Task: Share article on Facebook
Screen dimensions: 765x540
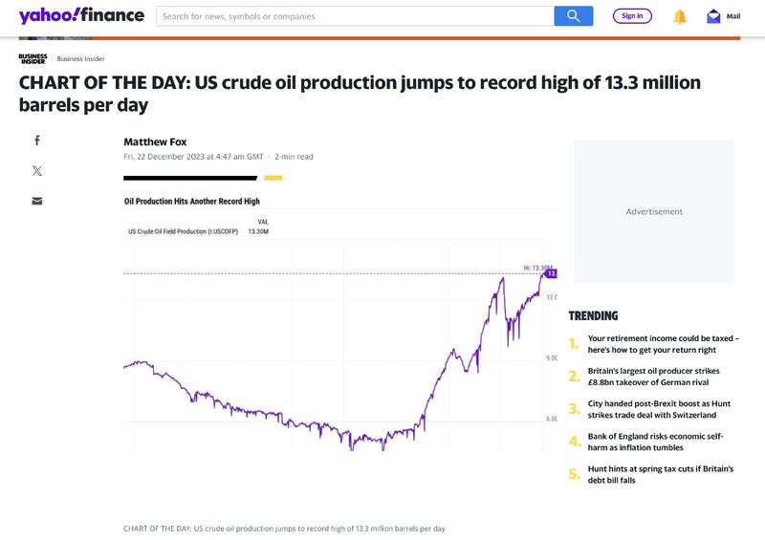Action: [37, 140]
